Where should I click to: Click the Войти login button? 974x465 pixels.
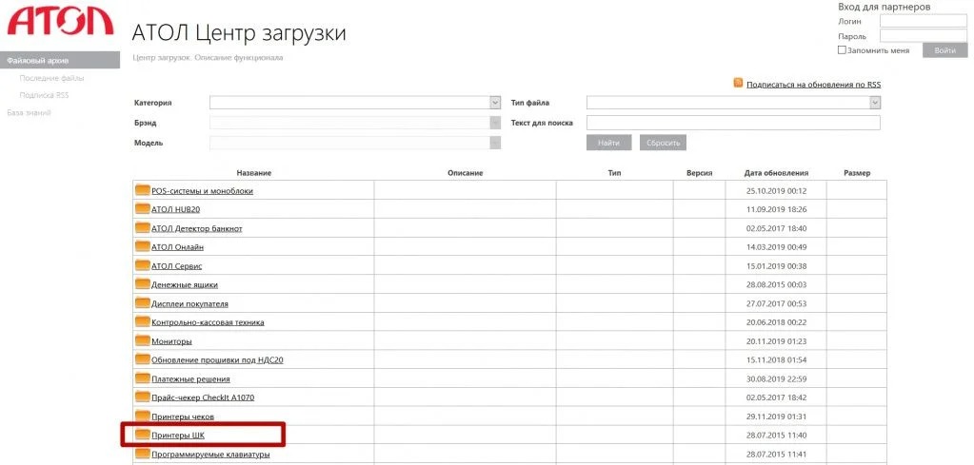944,50
